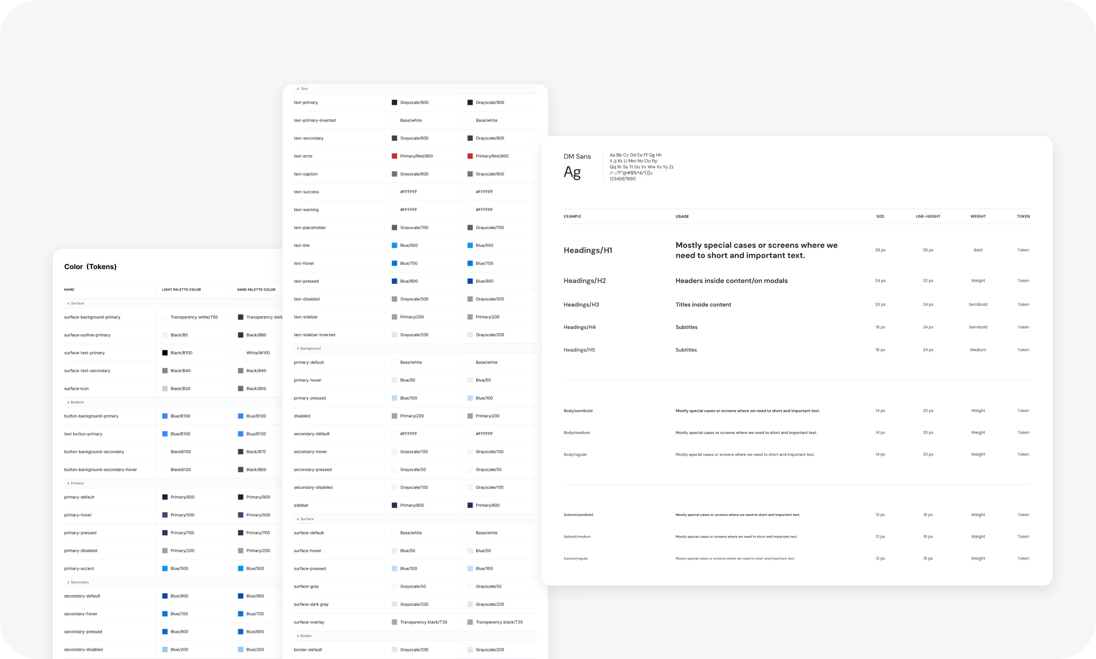Click the Blue/900 swatch beside secondary-default

pyautogui.click(x=165, y=596)
